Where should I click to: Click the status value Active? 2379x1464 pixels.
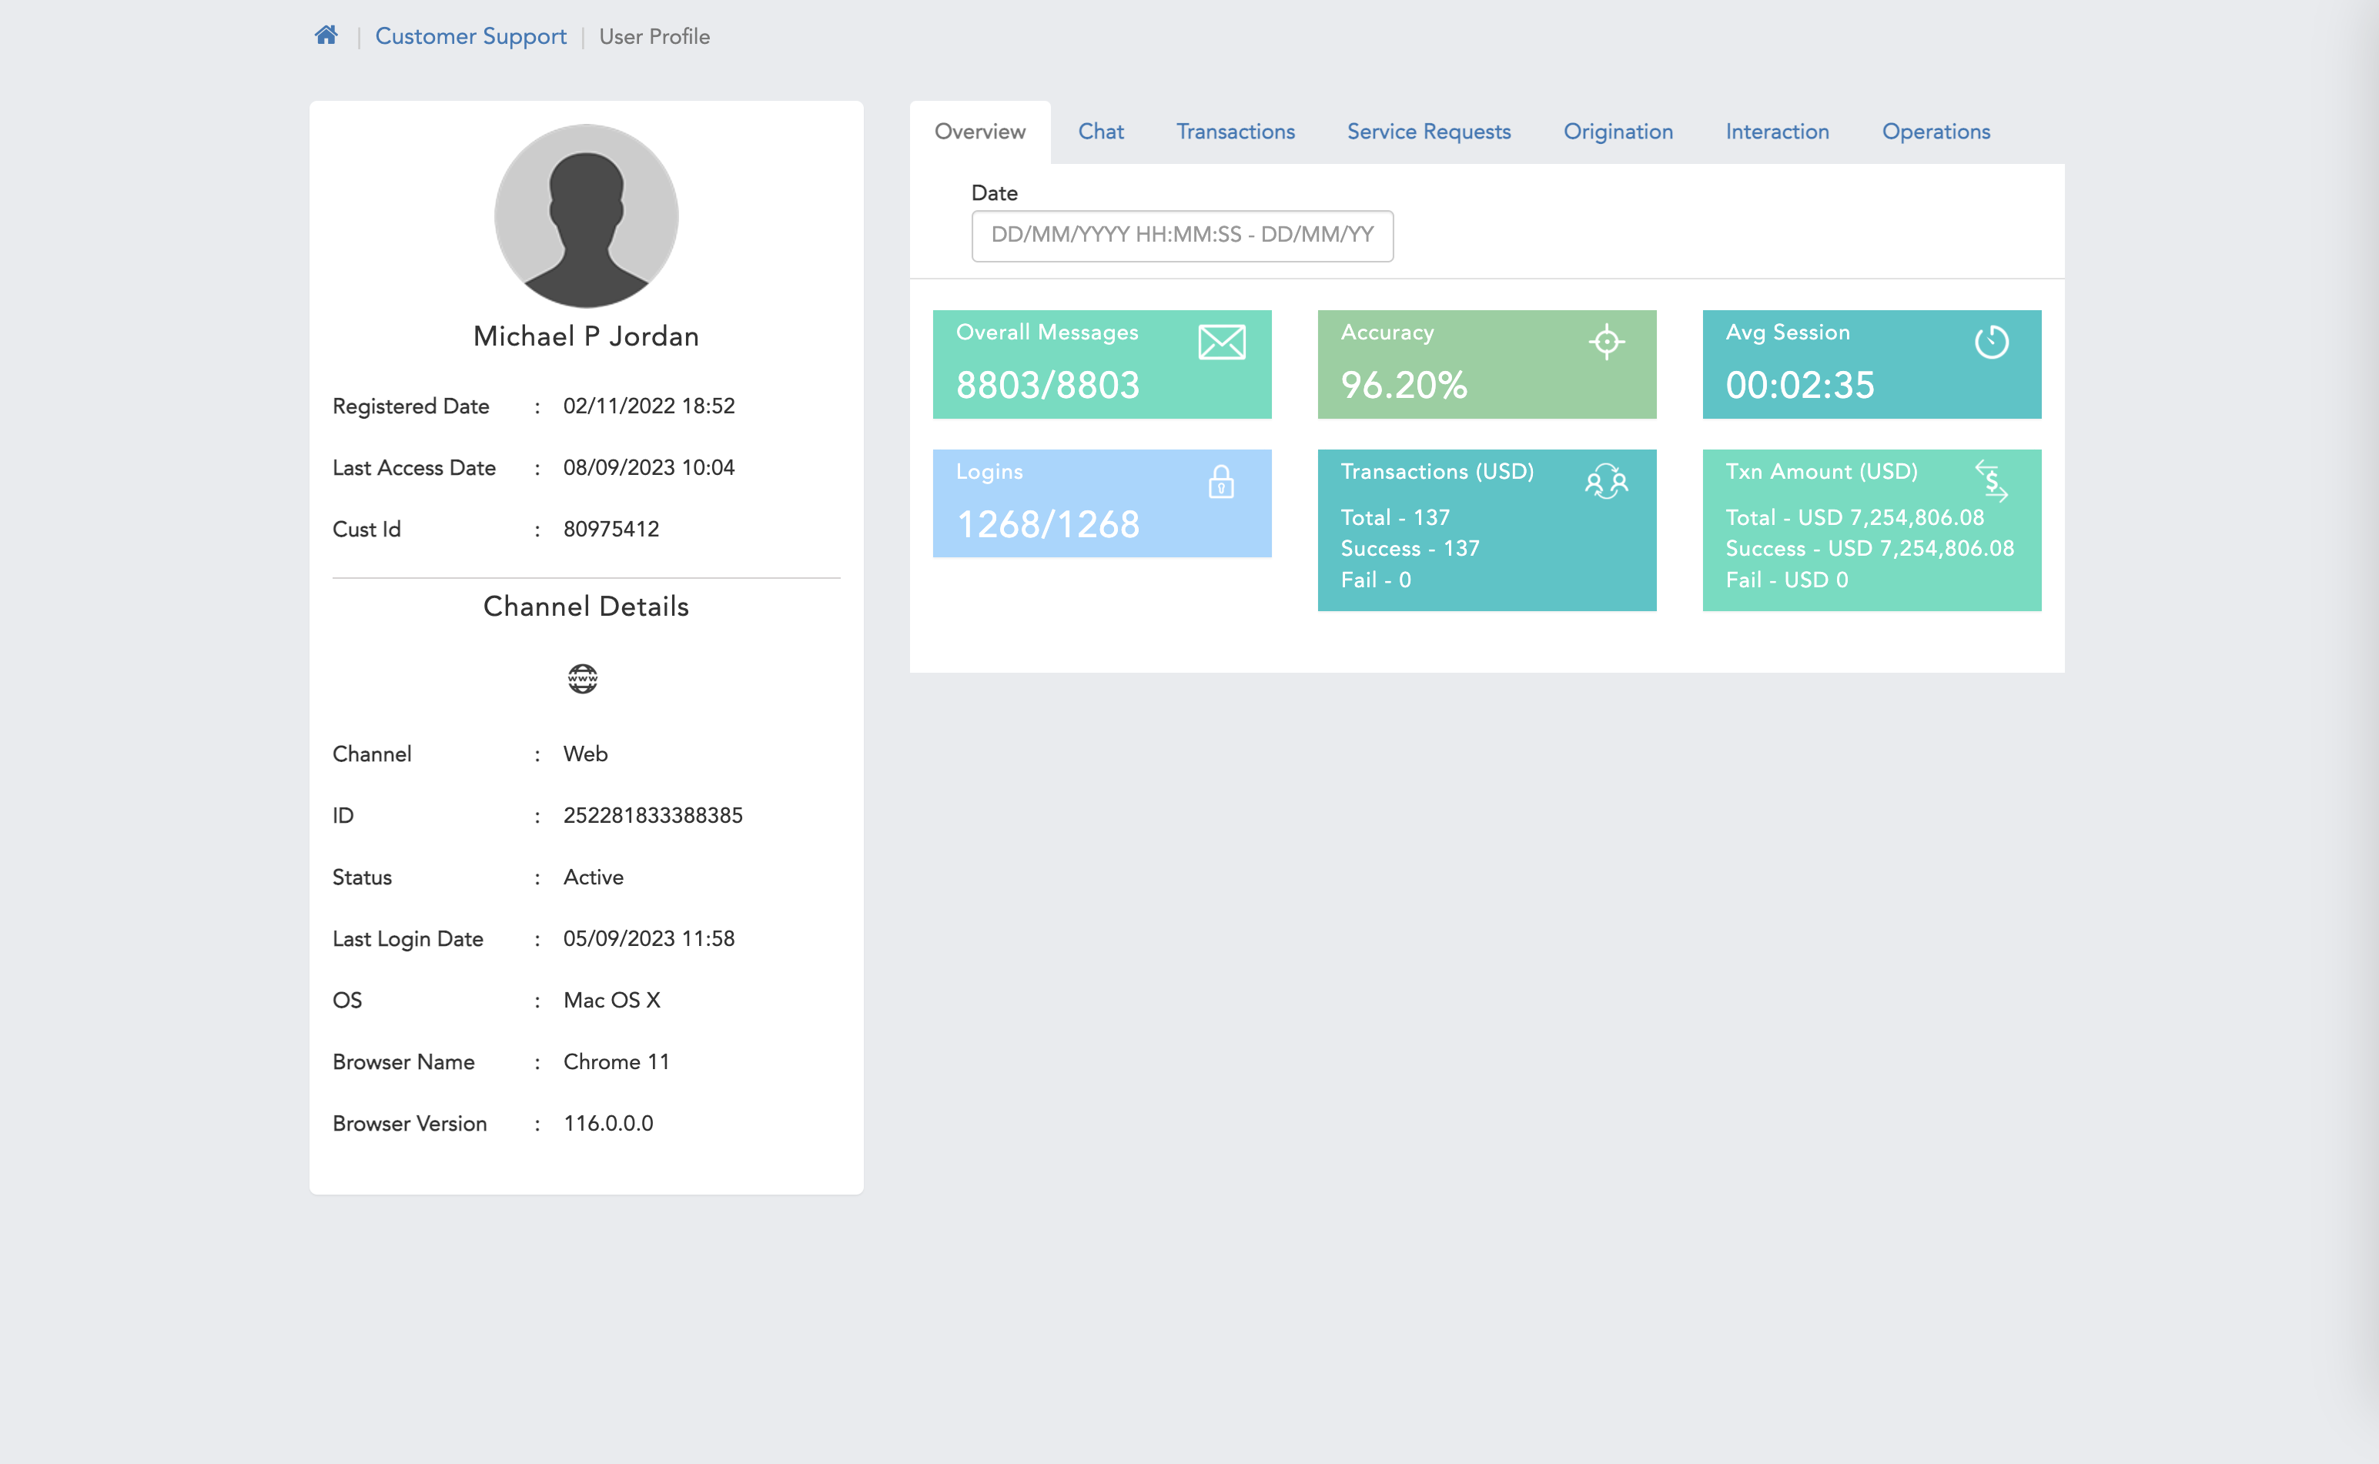(x=594, y=877)
